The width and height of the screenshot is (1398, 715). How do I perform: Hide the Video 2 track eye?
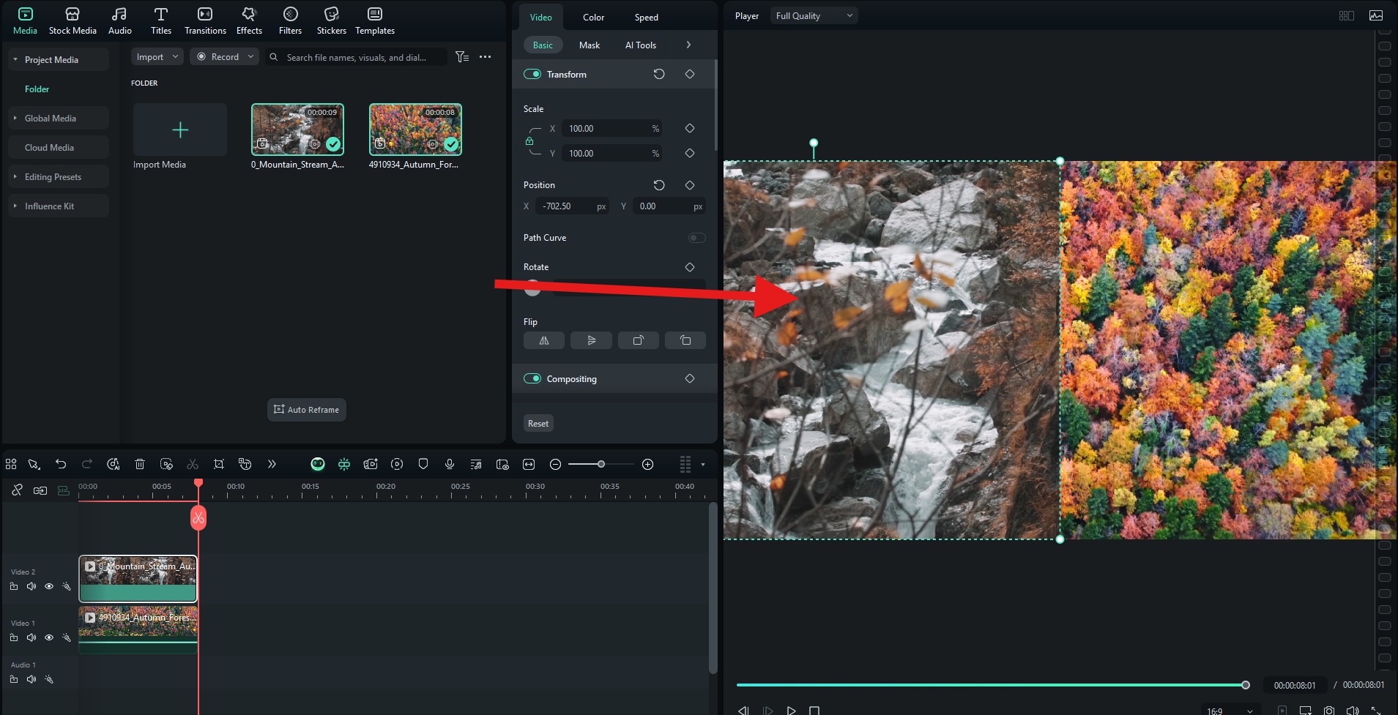pos(49,586)
